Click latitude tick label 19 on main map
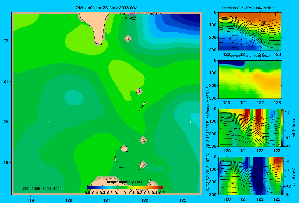299x203 pixels. click(6, 162)
